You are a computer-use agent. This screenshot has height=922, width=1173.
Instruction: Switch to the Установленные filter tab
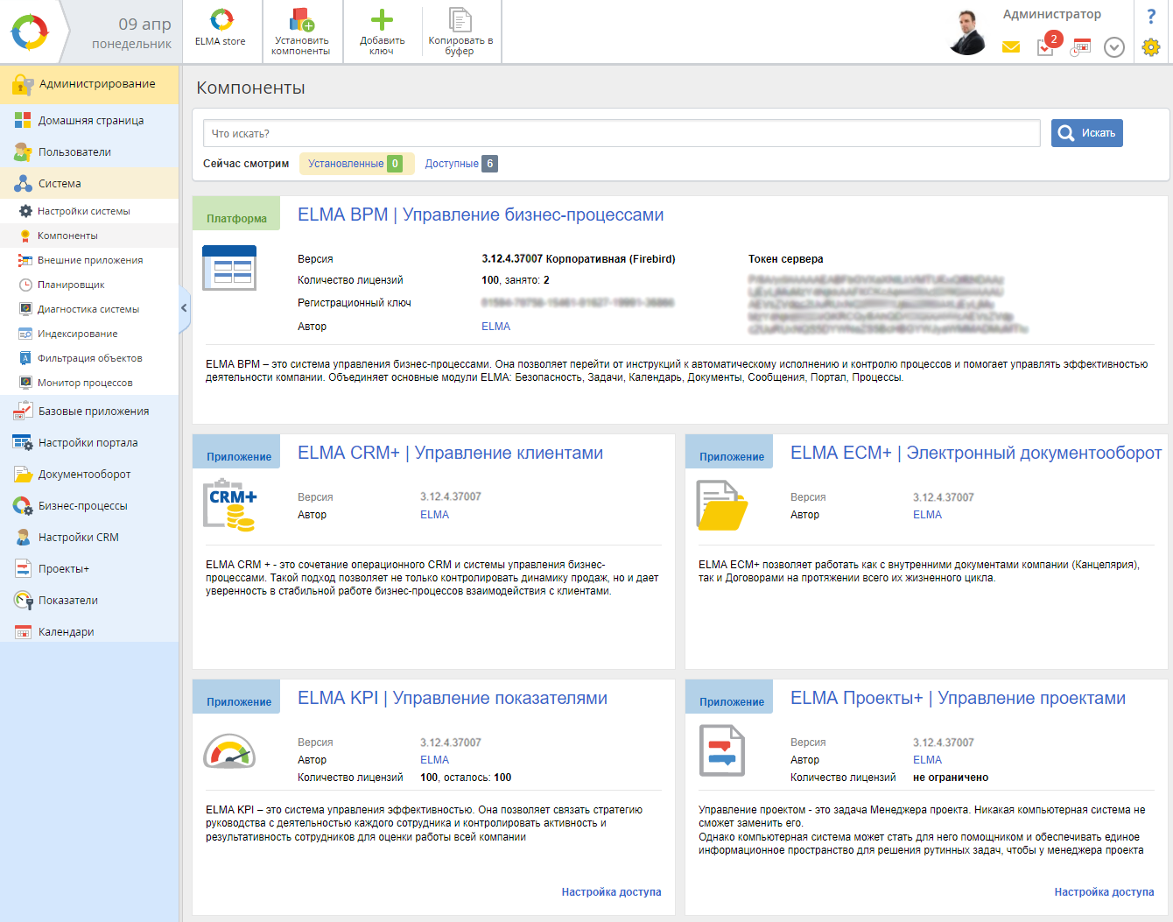click(x=346, y=164)
